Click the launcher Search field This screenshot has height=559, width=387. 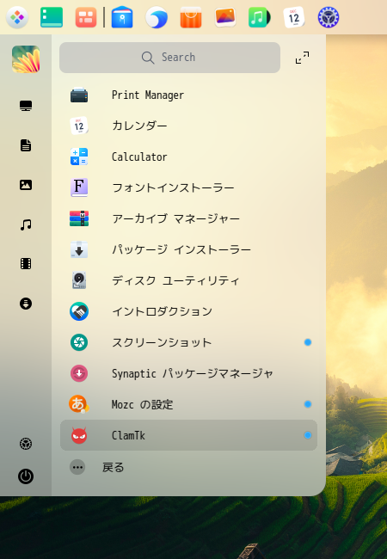coord(169,58)
